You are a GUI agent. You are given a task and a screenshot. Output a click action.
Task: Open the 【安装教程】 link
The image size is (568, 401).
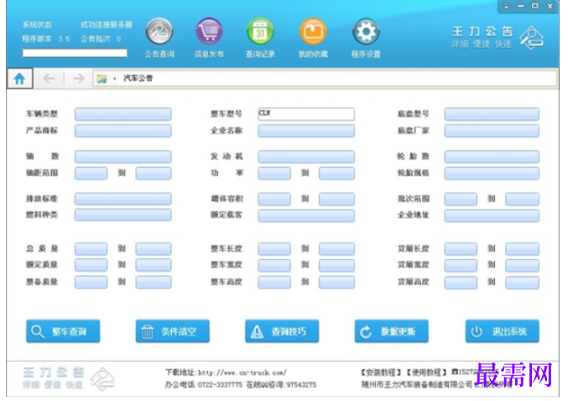click(381, 372)
